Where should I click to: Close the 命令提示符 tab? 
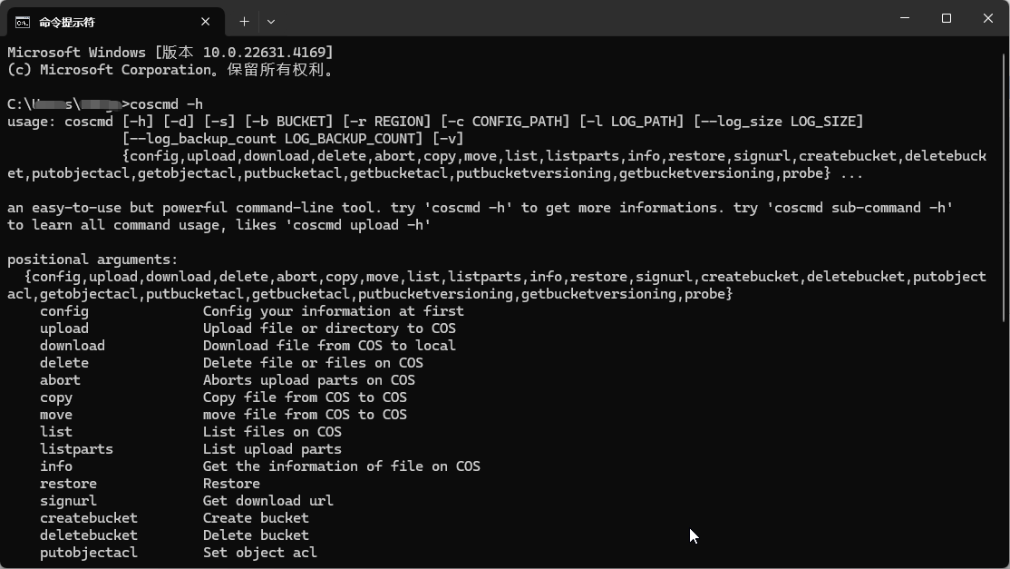205,21
